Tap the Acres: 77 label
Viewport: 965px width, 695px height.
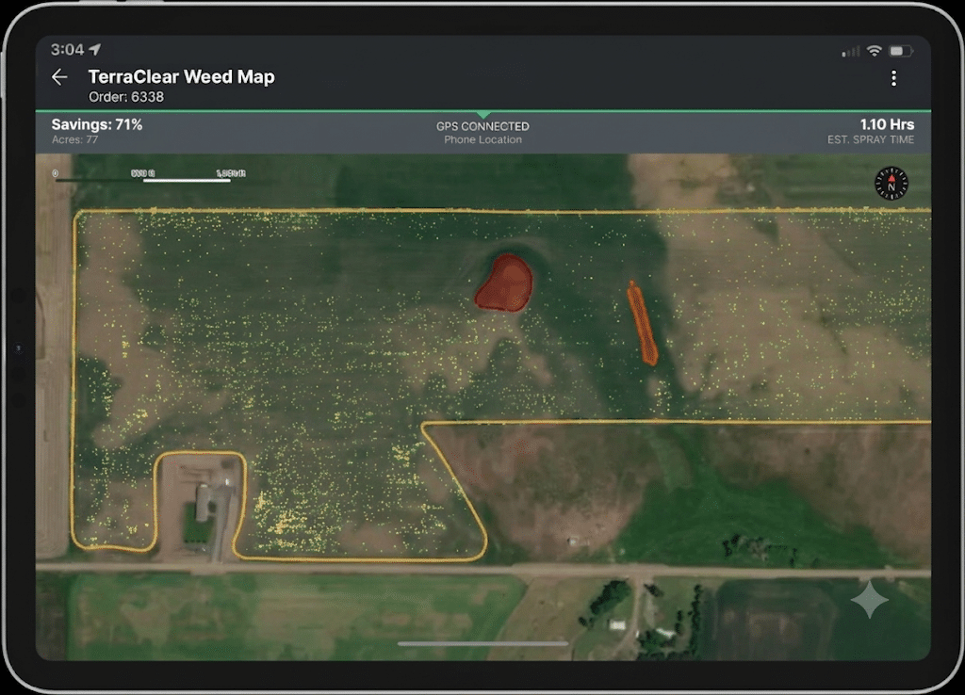tap(75, 139)
